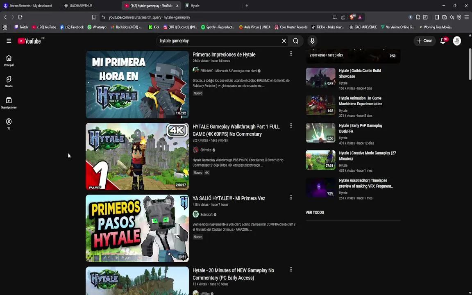Open your account avatar menu
Screen dimensions: 472x295
click(457, 41)
